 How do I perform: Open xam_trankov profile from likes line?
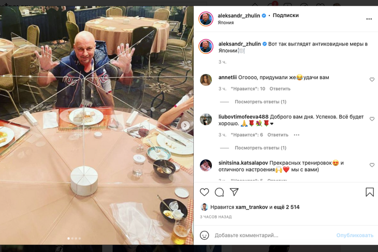[252, 207]
